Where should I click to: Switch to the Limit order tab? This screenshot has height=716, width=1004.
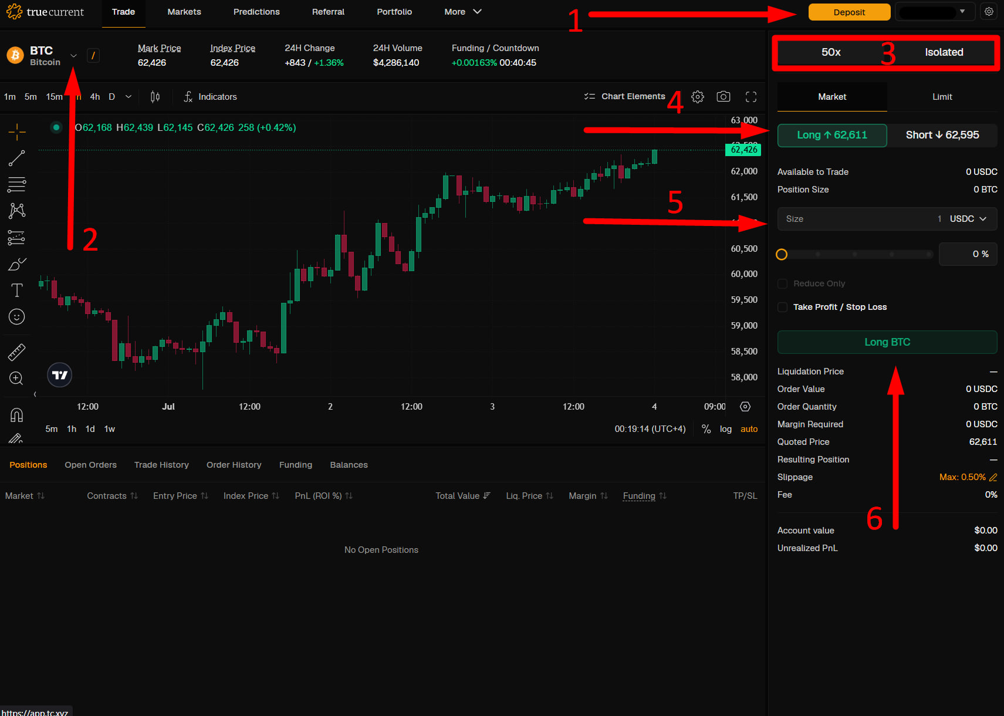(942, 97)
